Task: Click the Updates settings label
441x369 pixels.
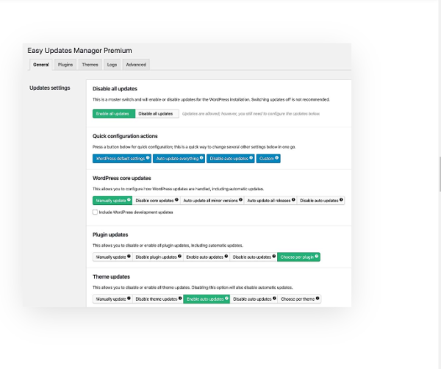Action: (50, 88)
